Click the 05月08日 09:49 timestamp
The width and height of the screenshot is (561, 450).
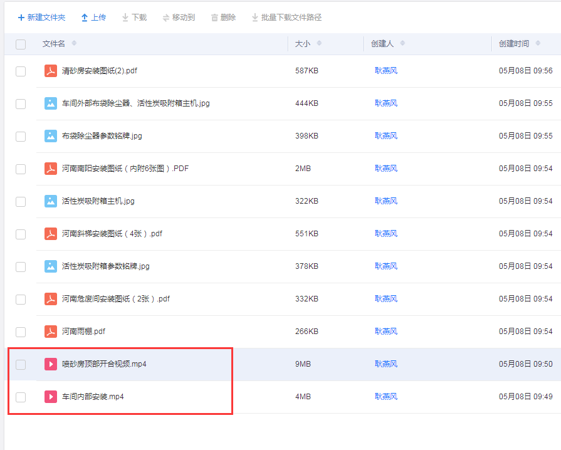(x=525, y=397)
